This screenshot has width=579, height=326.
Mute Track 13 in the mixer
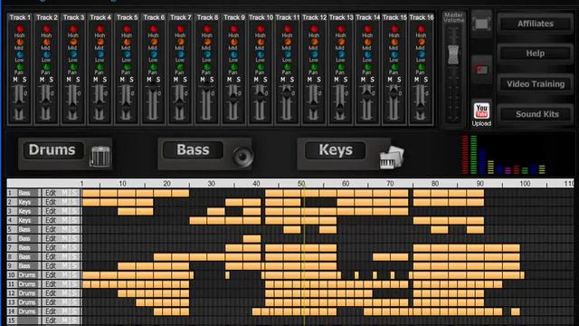click(337, 80)
